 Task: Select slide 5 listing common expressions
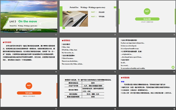click(88, 54)
